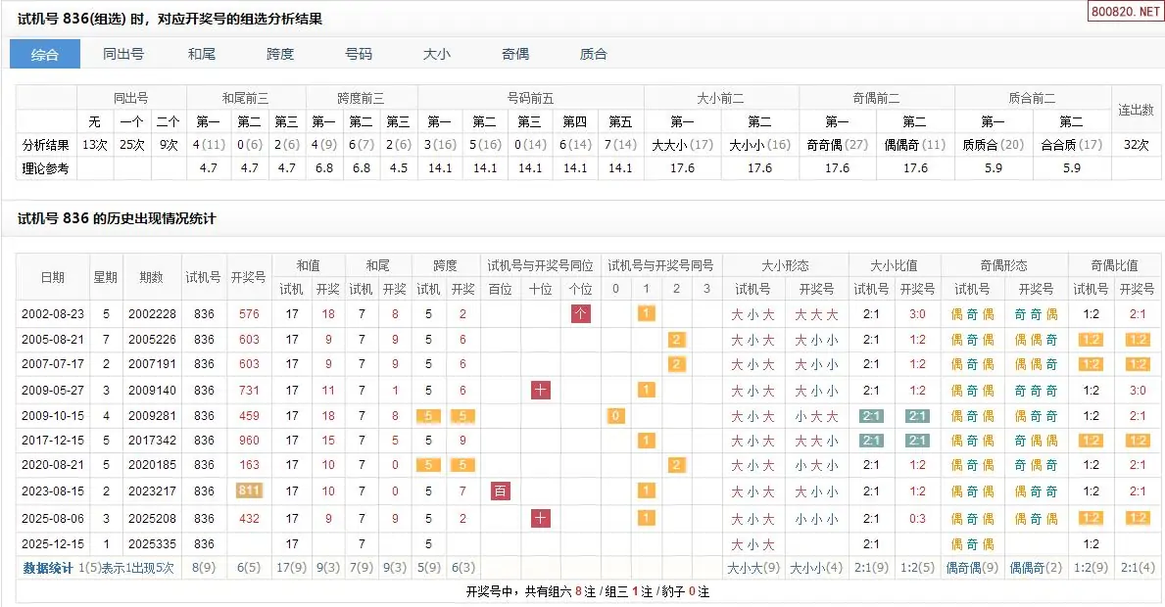Screen dimensions: 1165x607
Task: Show the 质合 tab
Action: [x=594, y=54]
